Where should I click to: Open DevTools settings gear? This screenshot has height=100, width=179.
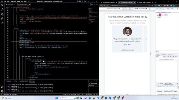pos(172,9)
